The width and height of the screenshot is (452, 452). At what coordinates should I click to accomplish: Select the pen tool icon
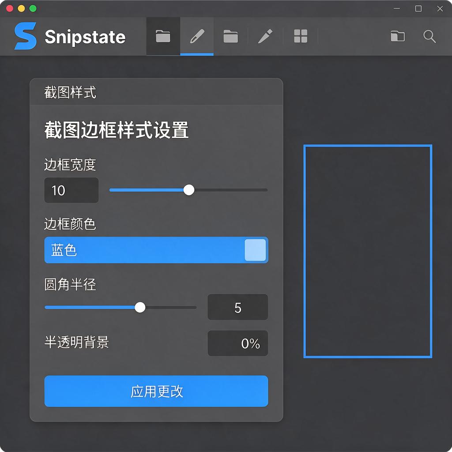pyautogui.click(x=265, y=36)
